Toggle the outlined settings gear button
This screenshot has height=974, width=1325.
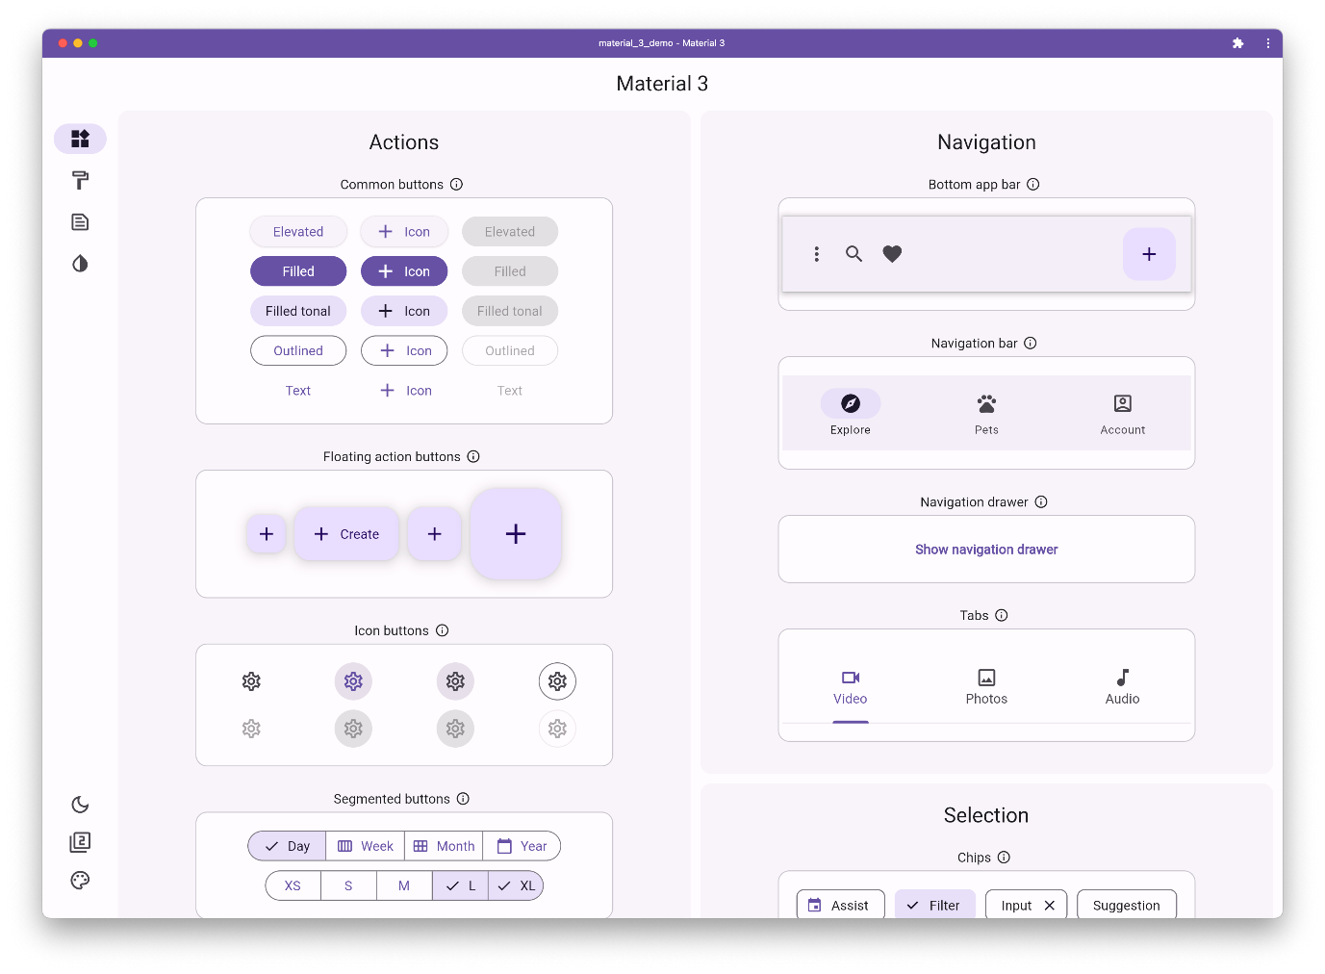(x=557, y=681)
